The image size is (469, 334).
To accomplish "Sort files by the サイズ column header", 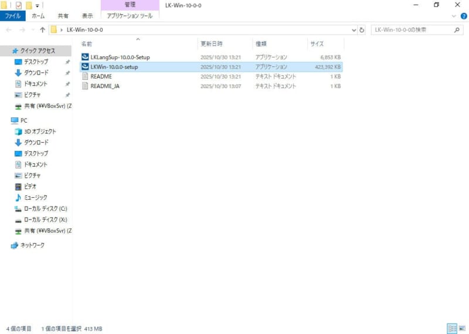I will pos(317,43).
